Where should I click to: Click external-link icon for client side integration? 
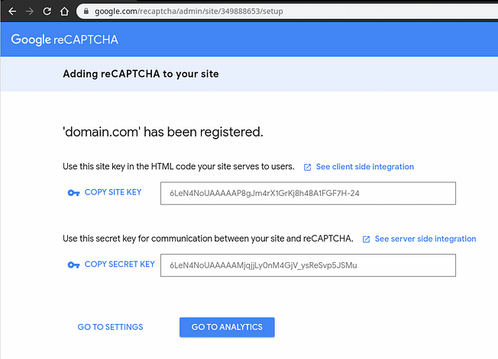click(x=307, y=167)
